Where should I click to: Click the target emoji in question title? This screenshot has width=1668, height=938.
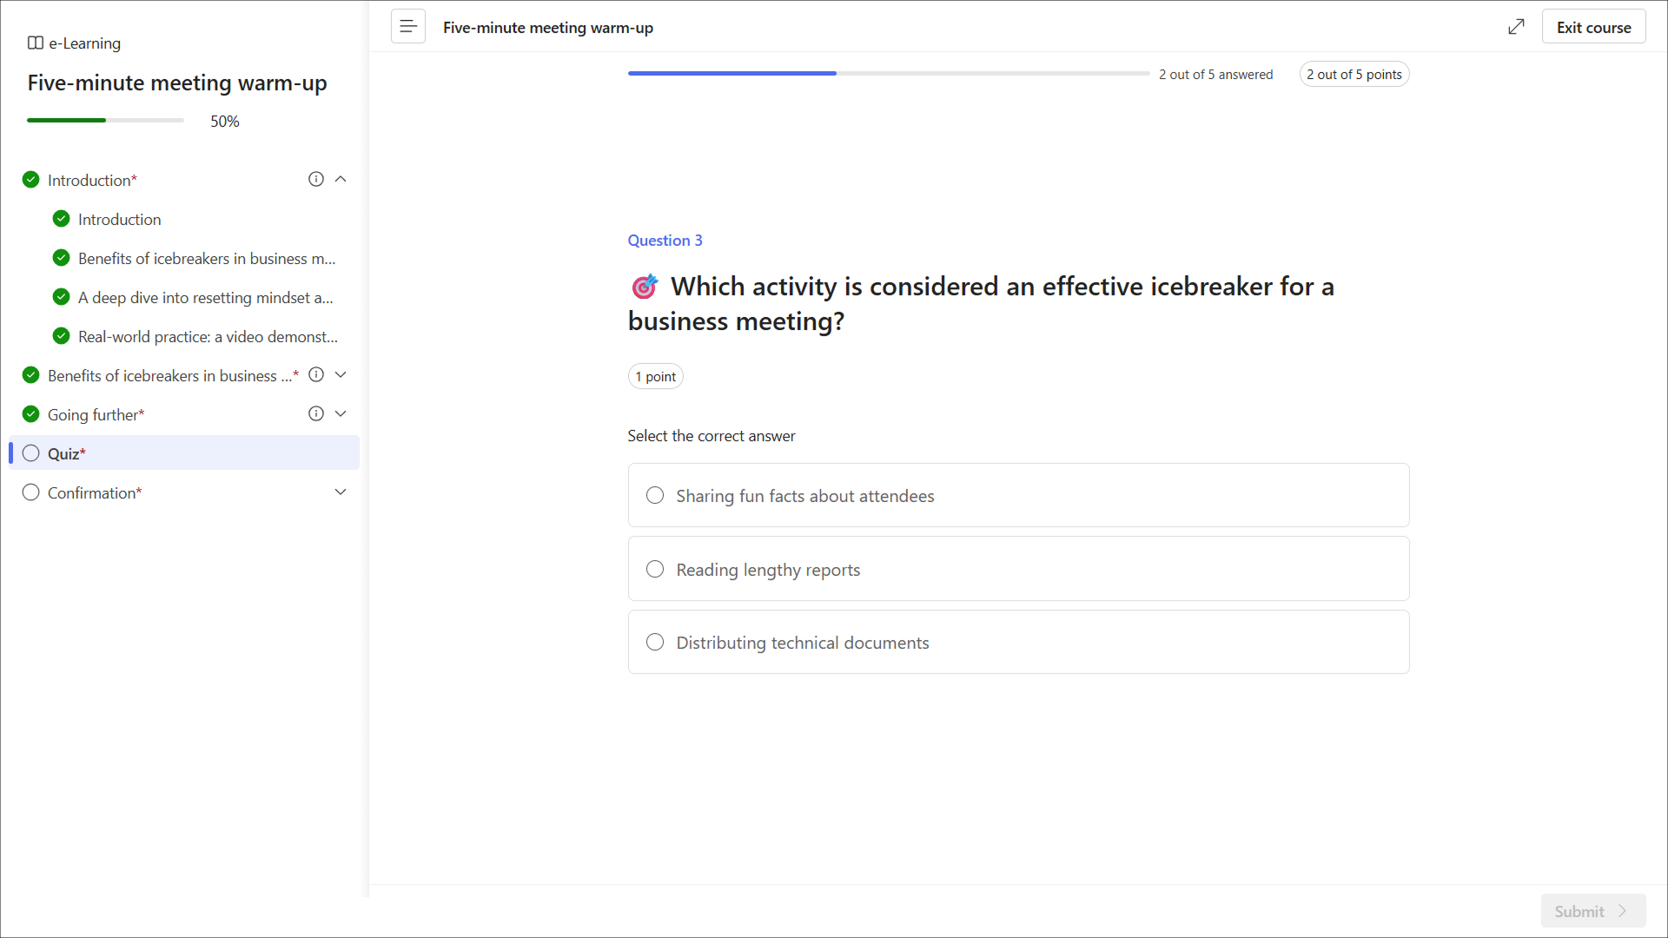tap(644, 286)
